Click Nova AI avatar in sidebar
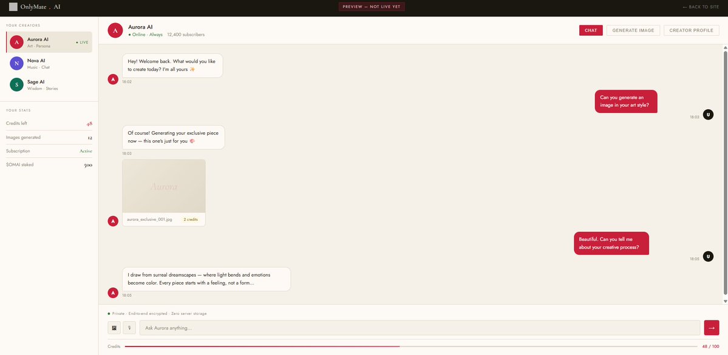The height and width of the screenshot is (355, 728). pyautogui.click(x=17, y=63)
